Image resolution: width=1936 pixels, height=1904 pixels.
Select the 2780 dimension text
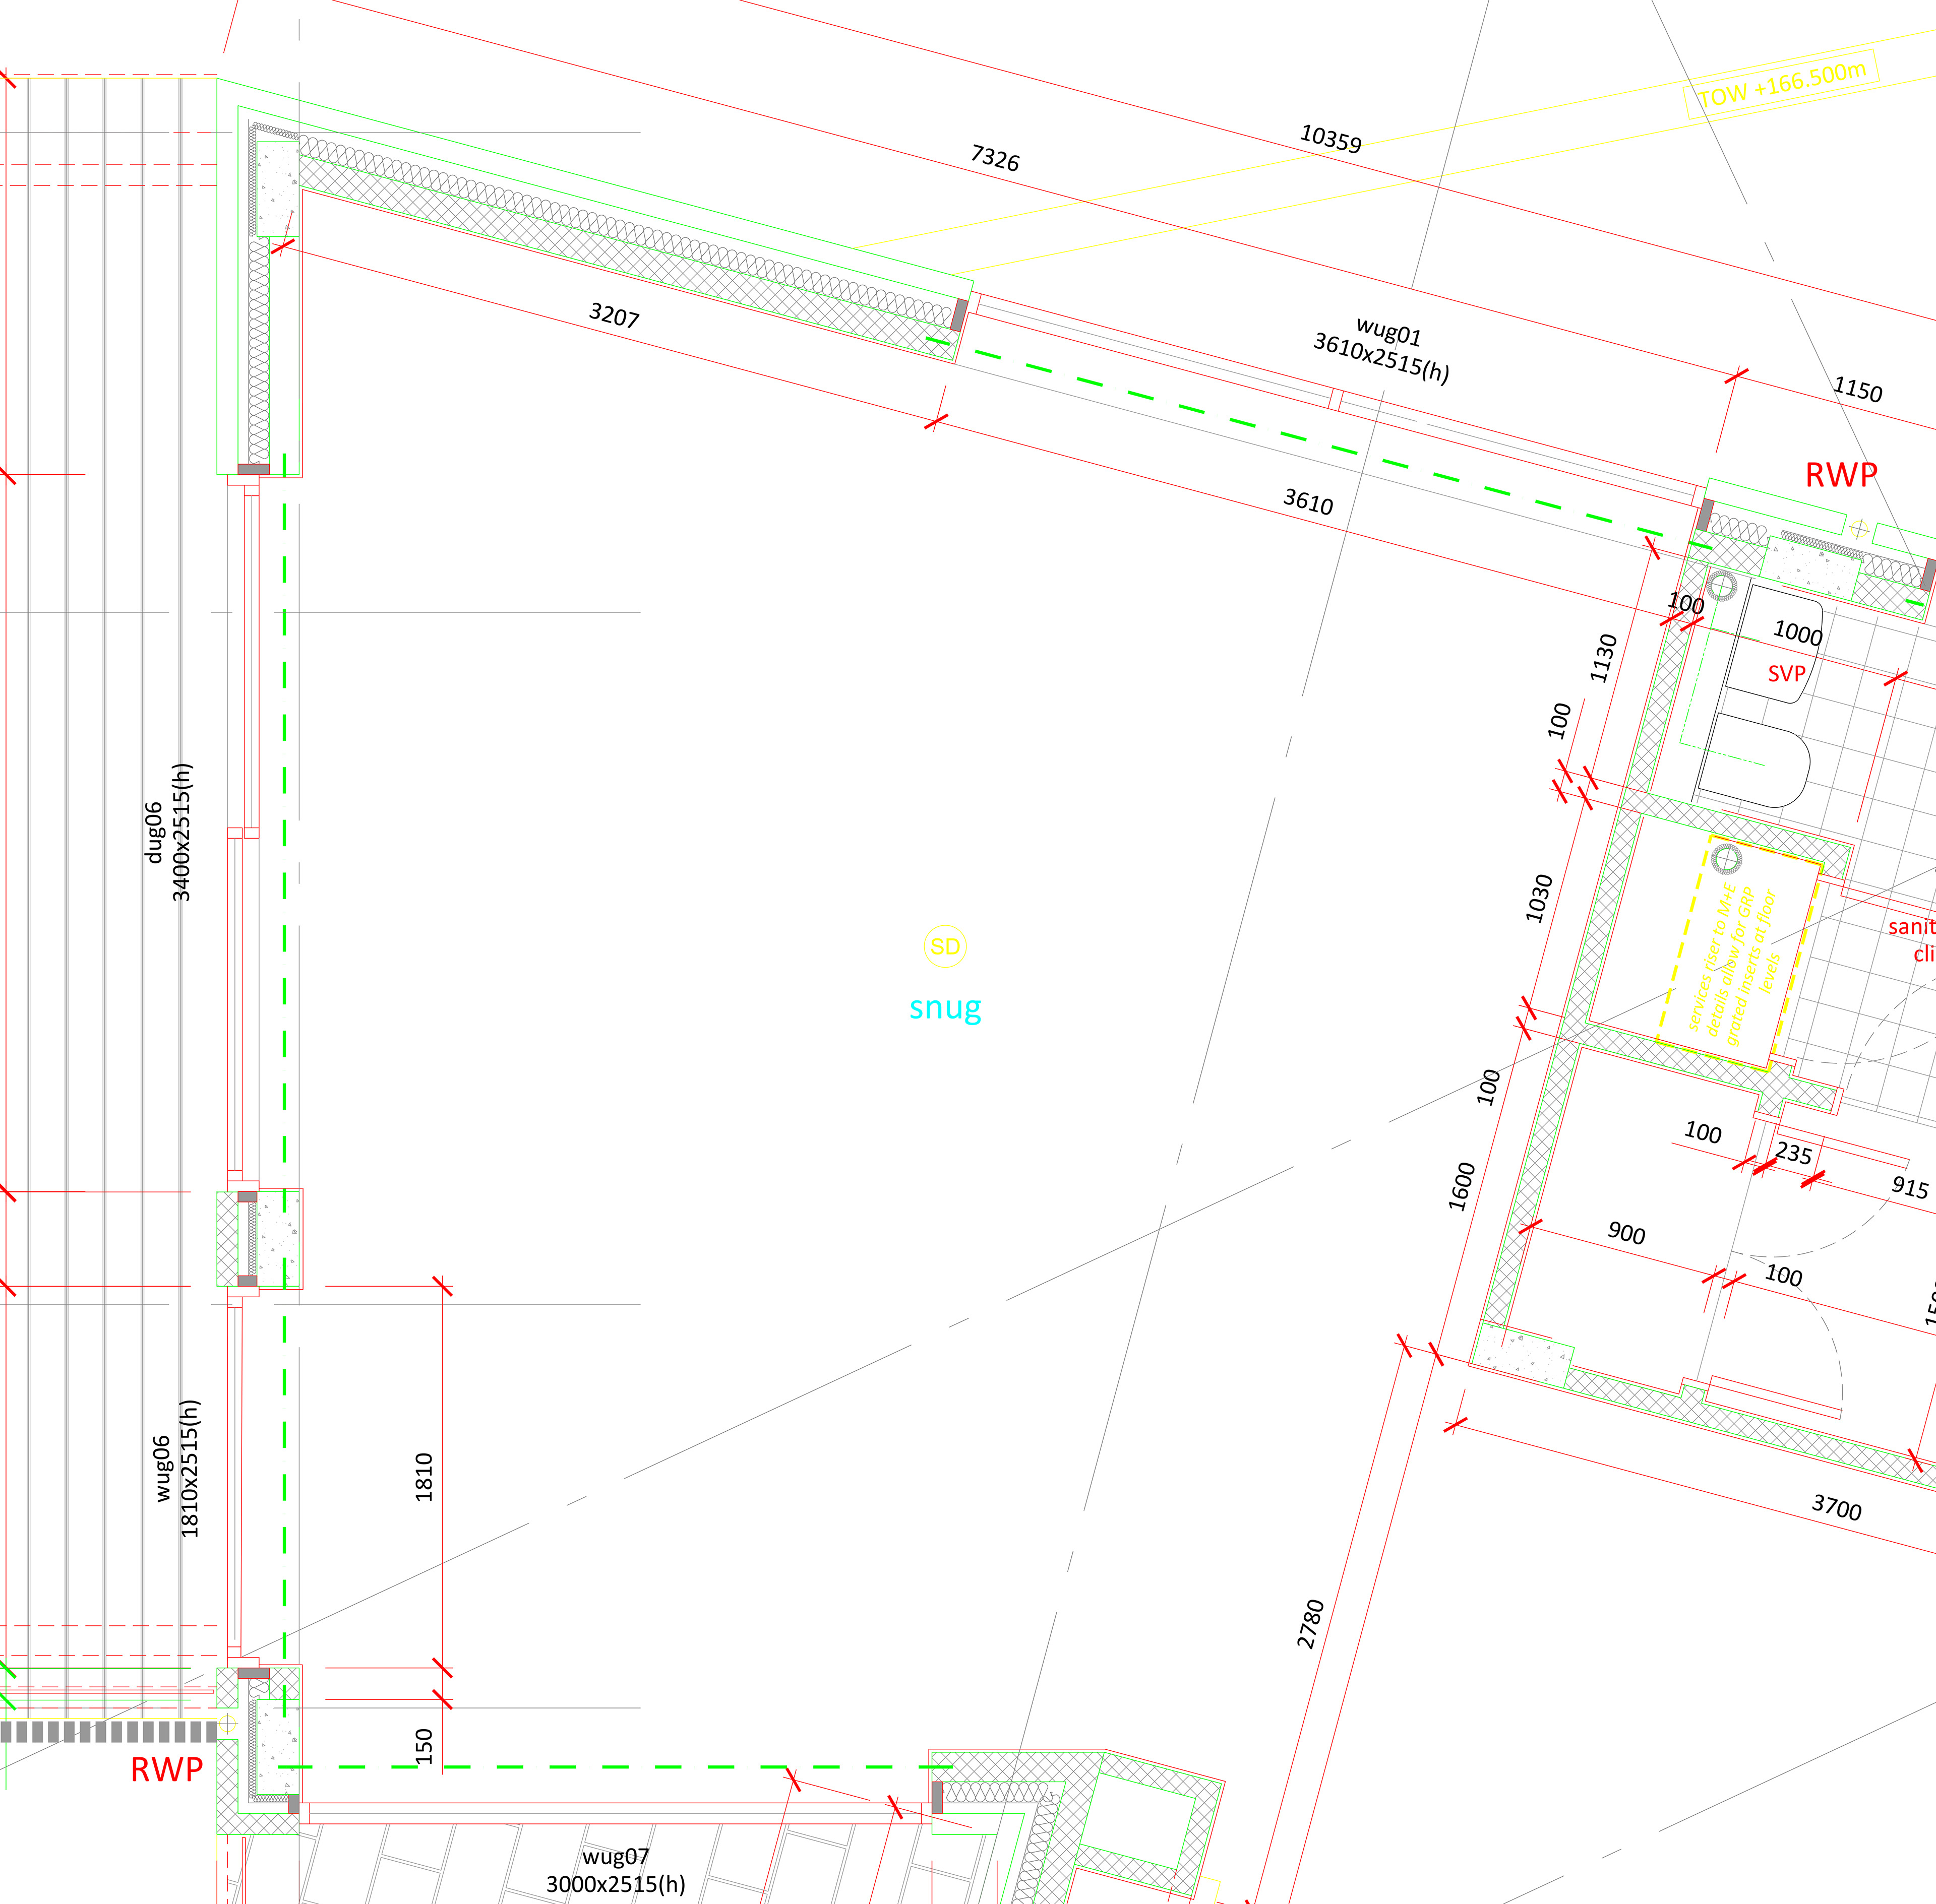tap(1310, 1624)
